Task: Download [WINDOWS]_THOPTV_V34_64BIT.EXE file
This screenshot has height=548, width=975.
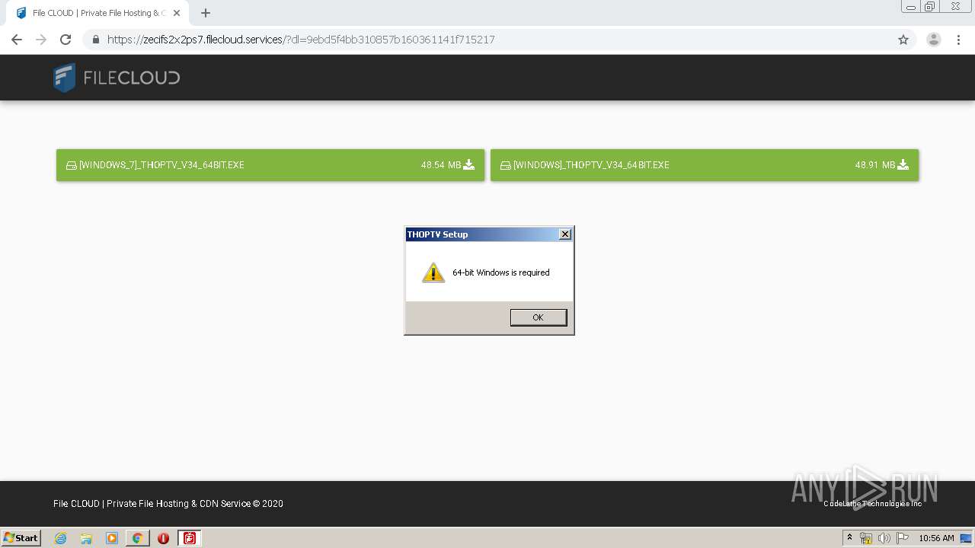Action: click(x=705, y=165)
